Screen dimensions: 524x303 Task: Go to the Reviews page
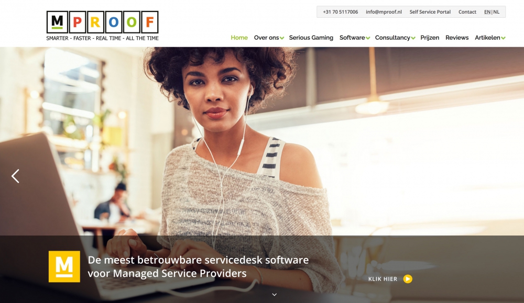457,38
